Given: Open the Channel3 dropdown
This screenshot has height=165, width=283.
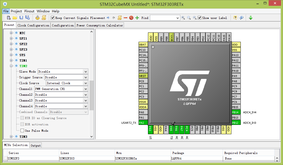Looking at the screenshot, I should tap(86, 100).
